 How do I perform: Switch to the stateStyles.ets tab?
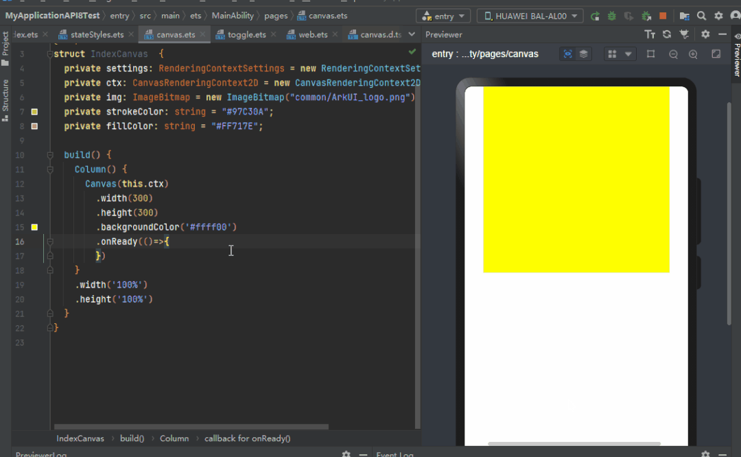(x=97, y=34)
